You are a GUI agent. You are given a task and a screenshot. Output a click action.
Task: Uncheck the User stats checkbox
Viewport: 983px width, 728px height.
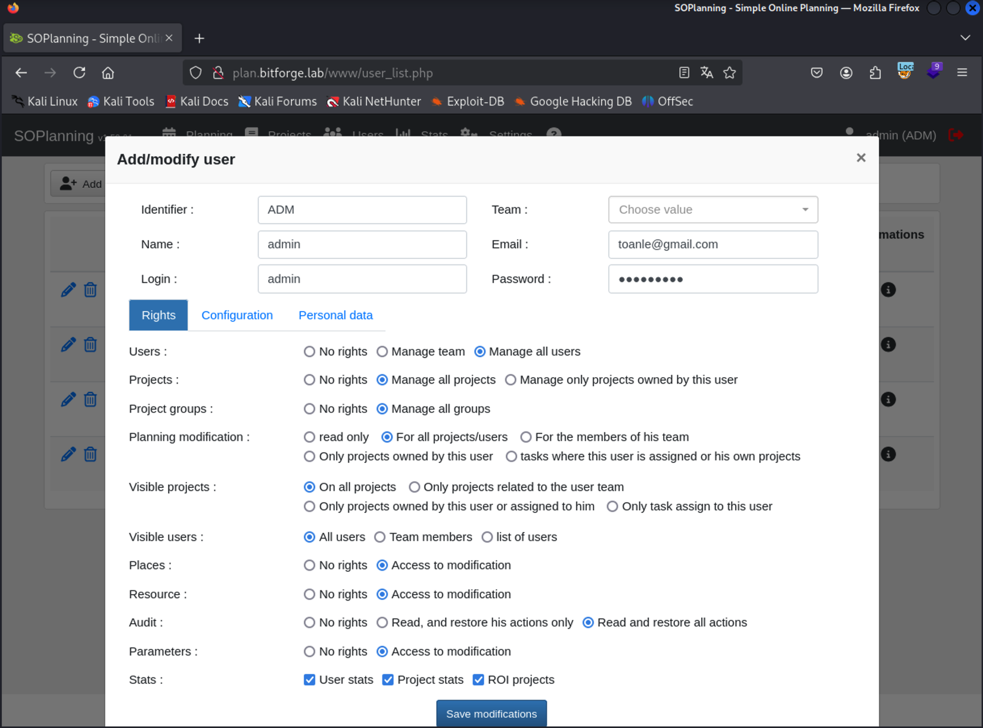[x=309, y=680]
